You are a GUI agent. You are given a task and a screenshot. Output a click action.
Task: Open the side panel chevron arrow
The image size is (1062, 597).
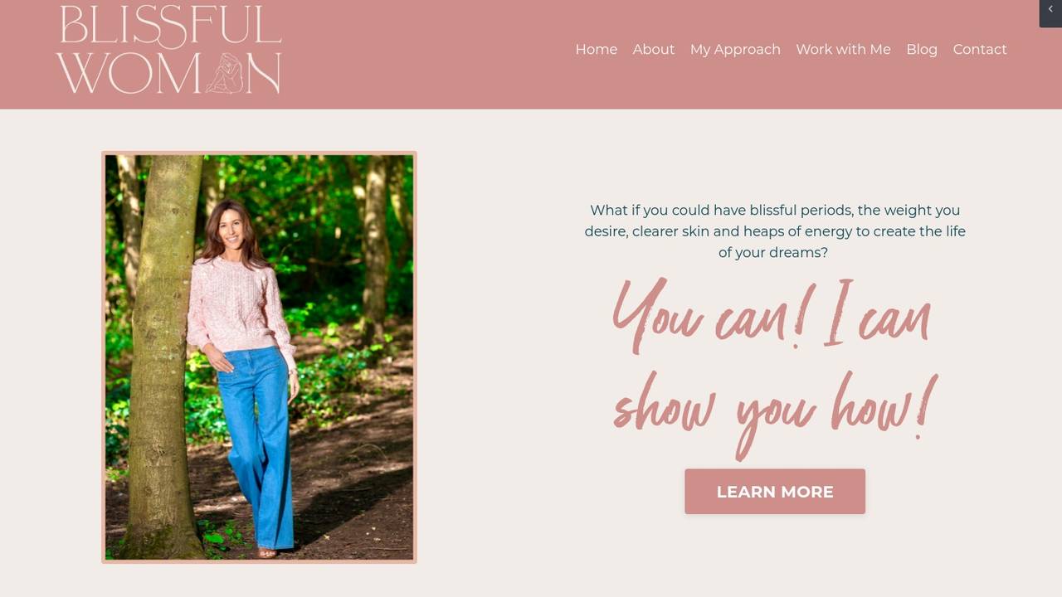pyautogui.click(x=1050, y=10)
